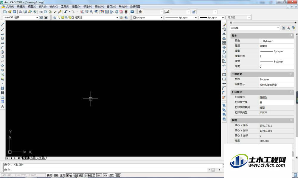
Task: Select the Move tool
Action: pyautogui.click(x=224, y=47)
